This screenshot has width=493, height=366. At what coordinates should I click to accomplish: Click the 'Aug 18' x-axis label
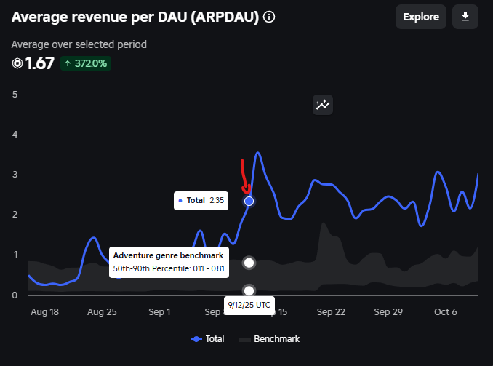pos(44,312)
